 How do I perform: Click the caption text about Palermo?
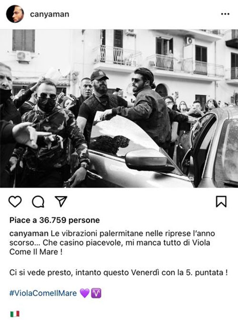pos(112,242)
